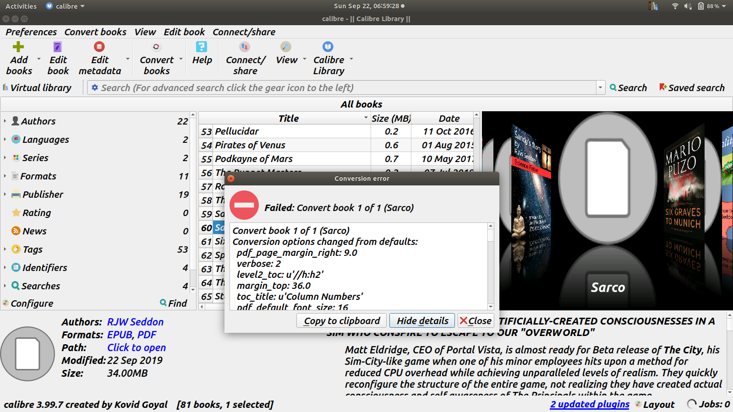Select the Formats category

(x=38, y=176)
